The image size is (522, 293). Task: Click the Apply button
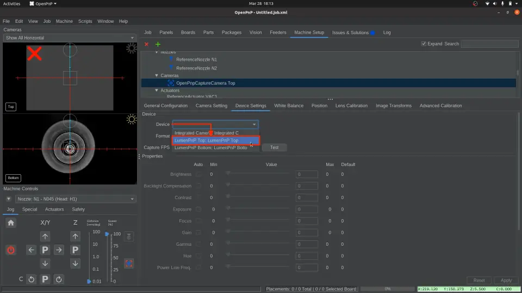(506, 281)
